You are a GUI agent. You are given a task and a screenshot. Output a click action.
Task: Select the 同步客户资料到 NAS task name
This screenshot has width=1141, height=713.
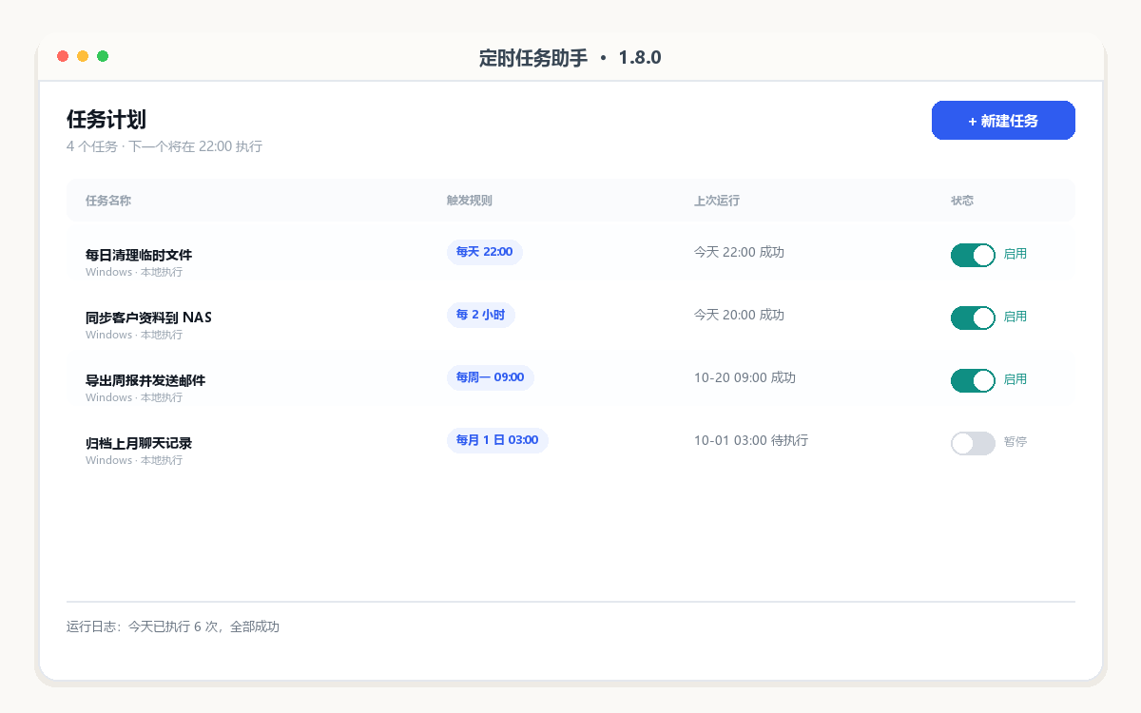coord(148,318)
